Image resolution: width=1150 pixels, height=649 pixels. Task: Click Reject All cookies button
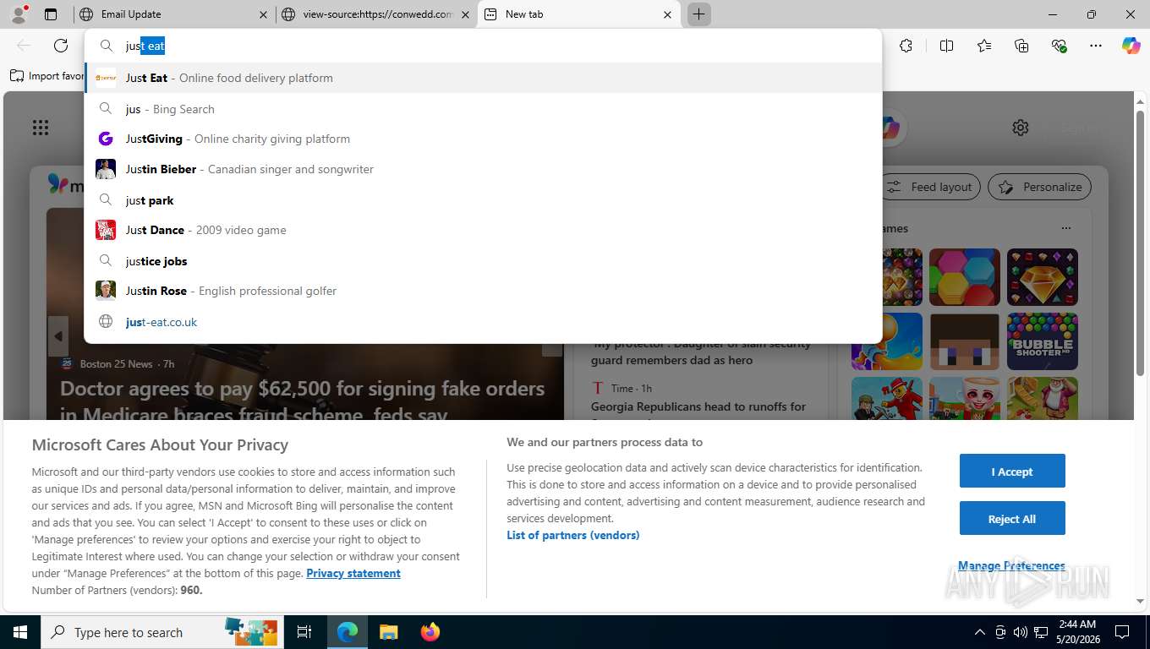1012,519
